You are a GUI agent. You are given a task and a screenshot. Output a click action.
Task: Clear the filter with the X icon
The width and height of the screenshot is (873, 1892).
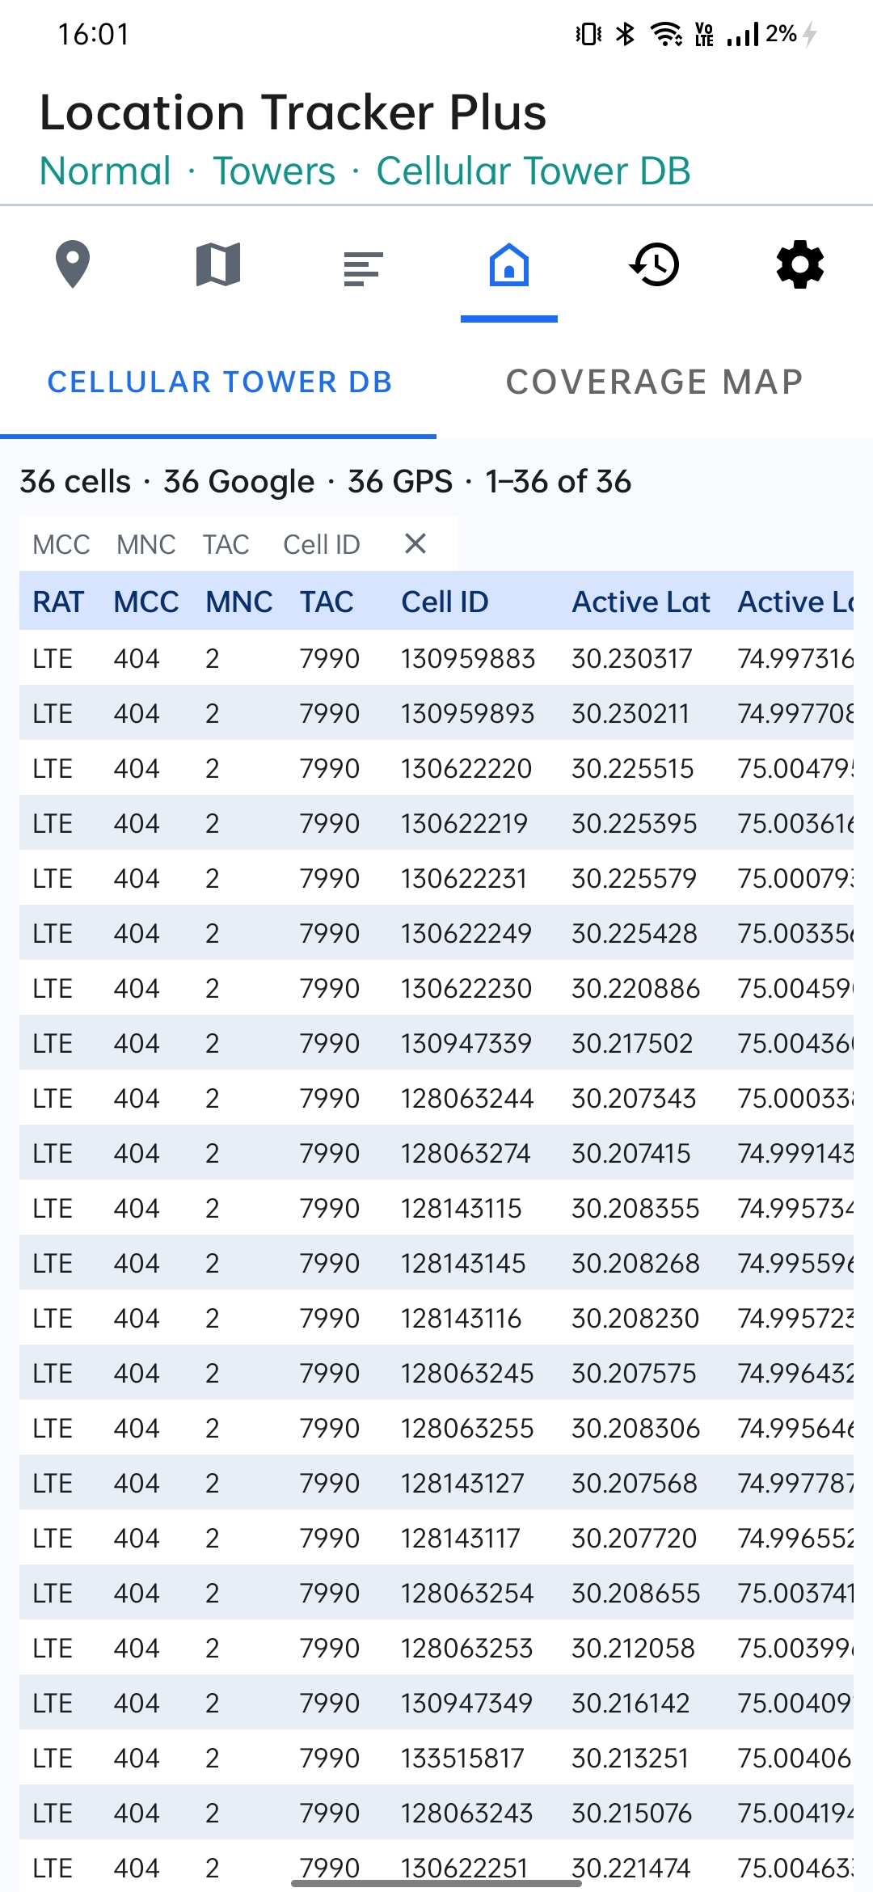coord(415,543)
